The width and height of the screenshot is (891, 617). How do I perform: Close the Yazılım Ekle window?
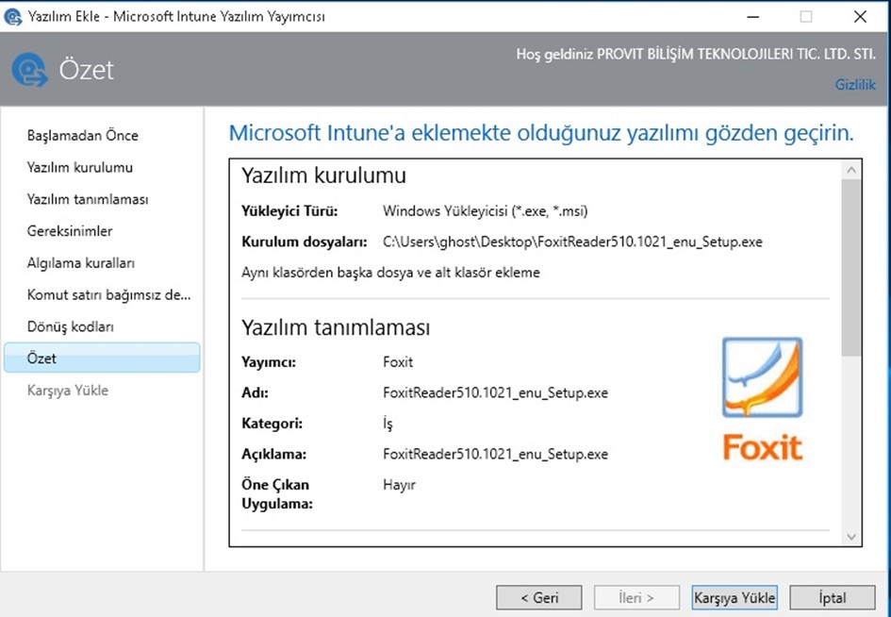pyautogui.click(x=860, y=16)
